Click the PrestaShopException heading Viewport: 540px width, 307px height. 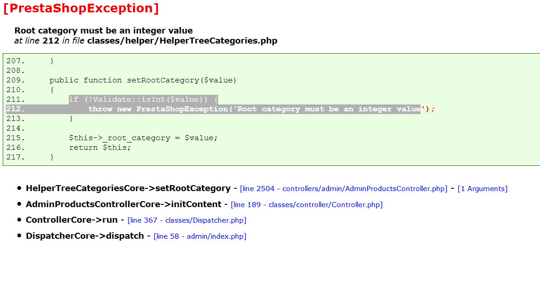(81, 8)
